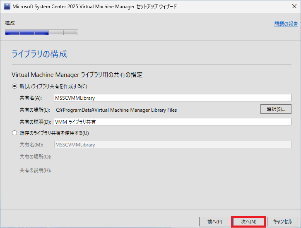Click the VMM setup wizard title bar icon

point(7,6)
